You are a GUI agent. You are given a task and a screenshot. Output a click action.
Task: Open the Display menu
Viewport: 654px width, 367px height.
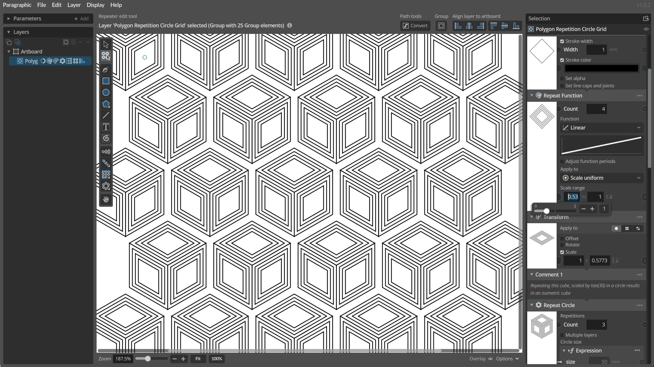click(95, 5)
